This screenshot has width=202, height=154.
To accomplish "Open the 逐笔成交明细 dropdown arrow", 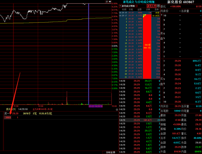I will coord(120,6).
